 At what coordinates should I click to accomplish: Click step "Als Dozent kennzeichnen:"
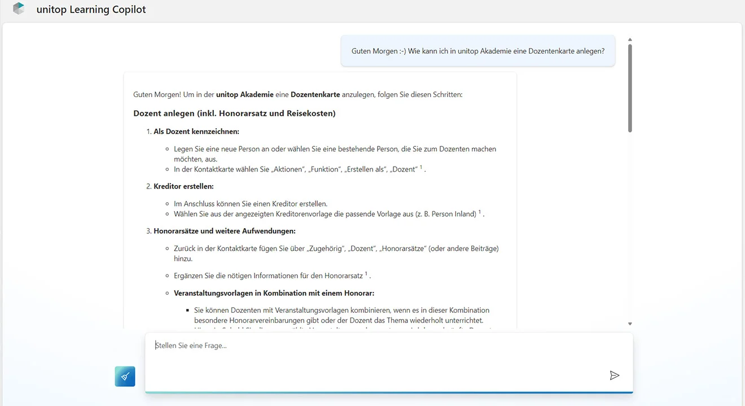[x=196, y=132]
